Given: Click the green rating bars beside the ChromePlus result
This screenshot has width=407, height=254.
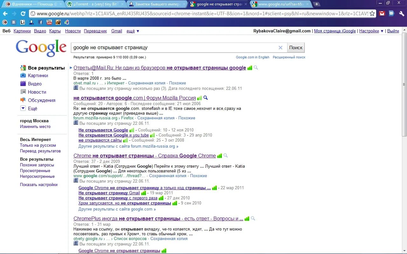Looking at the screenshot, I should [247, 219].
